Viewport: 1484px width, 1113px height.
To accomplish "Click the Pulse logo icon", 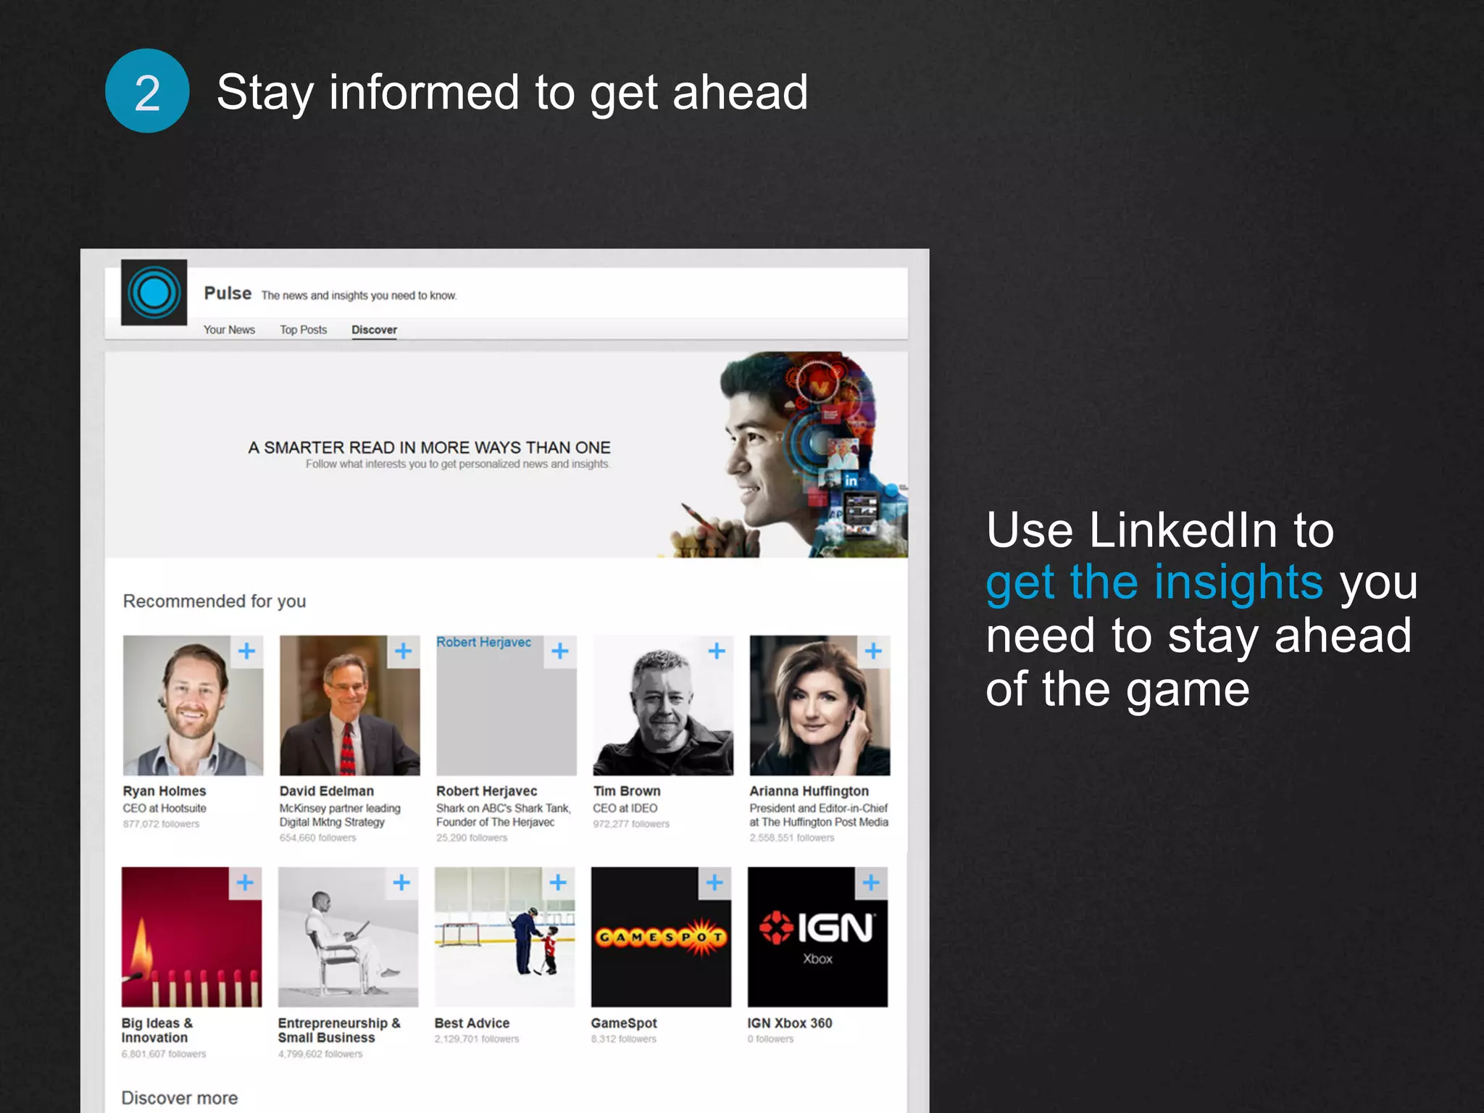I will pos(154,292).
